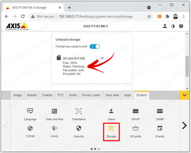Go to next settings page arrow

(184, 125)
